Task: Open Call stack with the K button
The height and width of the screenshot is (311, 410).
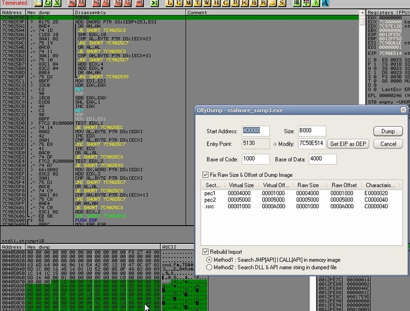Action: 244,4
